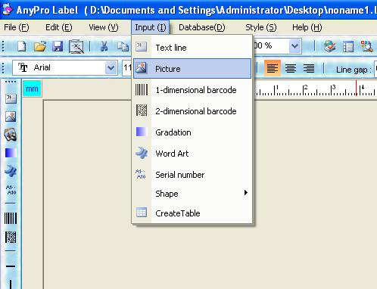
Task: Choose CreateTable from the Input menu
Action: pos(192,213)
